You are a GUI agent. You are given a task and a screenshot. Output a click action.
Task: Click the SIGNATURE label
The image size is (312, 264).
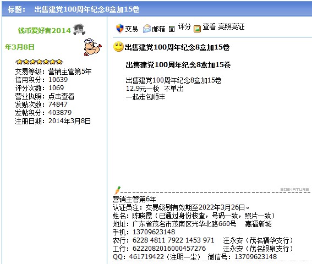point(294,189)
